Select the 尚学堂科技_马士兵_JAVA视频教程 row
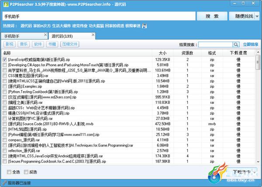 128,70
